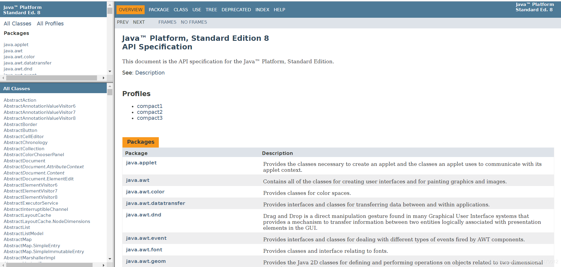The image size is (561, 267).
Task: Open the AbstractCellEditor class
Action: 24,137
